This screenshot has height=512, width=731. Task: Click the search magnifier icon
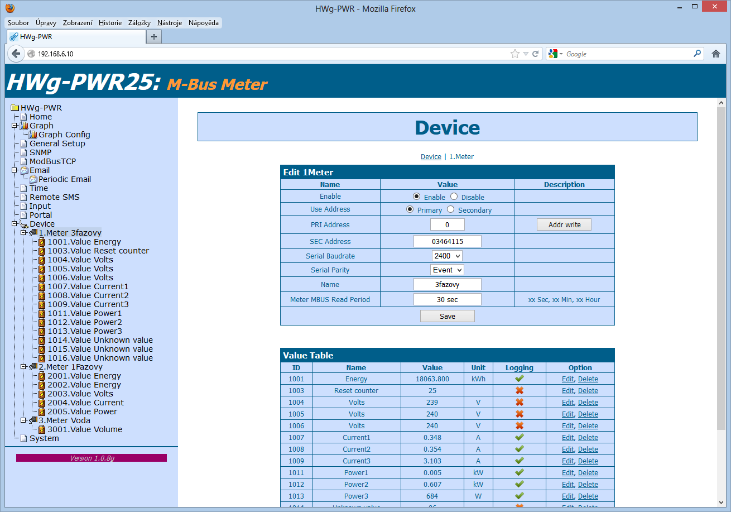[x=698, y=54]
